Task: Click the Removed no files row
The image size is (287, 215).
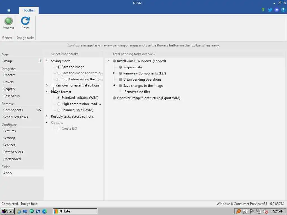Action: point(137,92)
